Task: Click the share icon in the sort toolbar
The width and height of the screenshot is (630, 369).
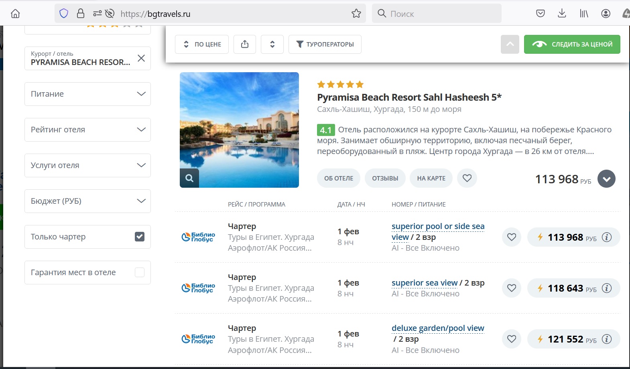Action: click(x=245, y=44)
